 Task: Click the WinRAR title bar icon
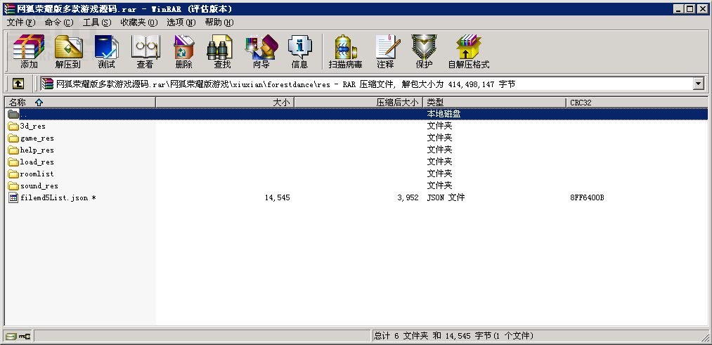[x=8, y=8]
